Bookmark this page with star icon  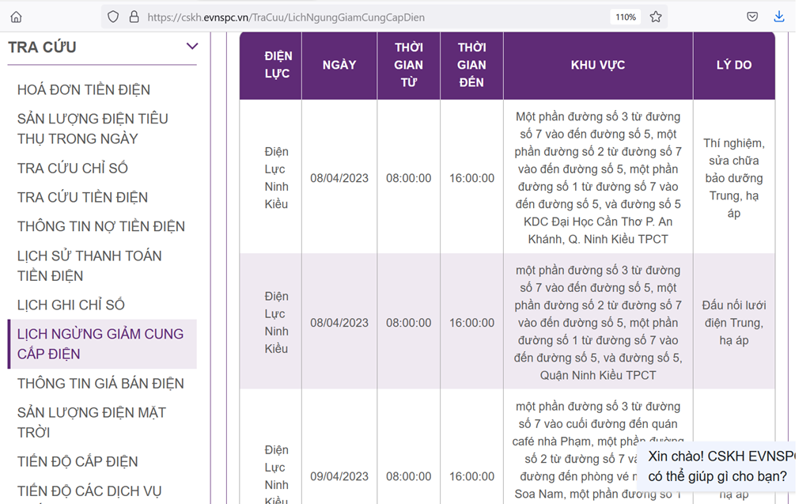(656, 17)
